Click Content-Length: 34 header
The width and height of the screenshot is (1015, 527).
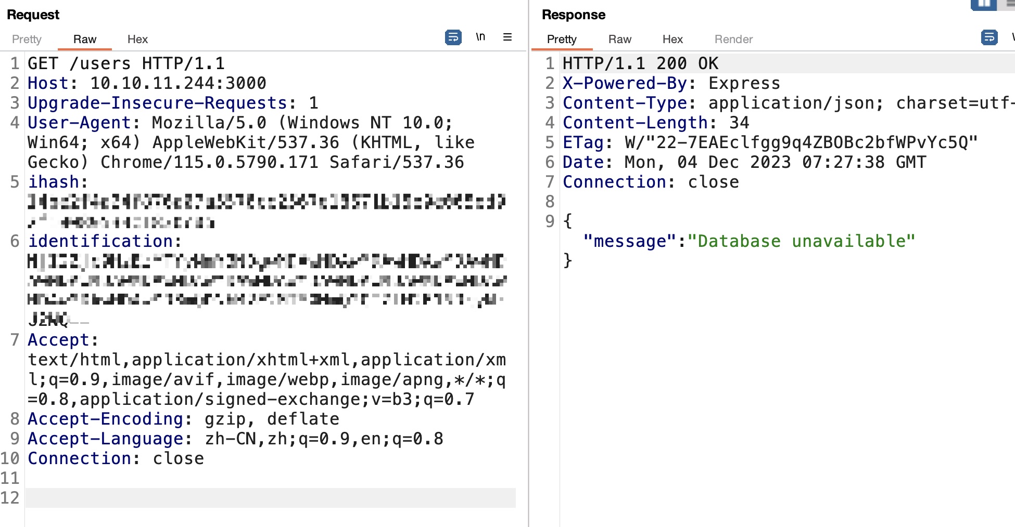pos(656,123)
